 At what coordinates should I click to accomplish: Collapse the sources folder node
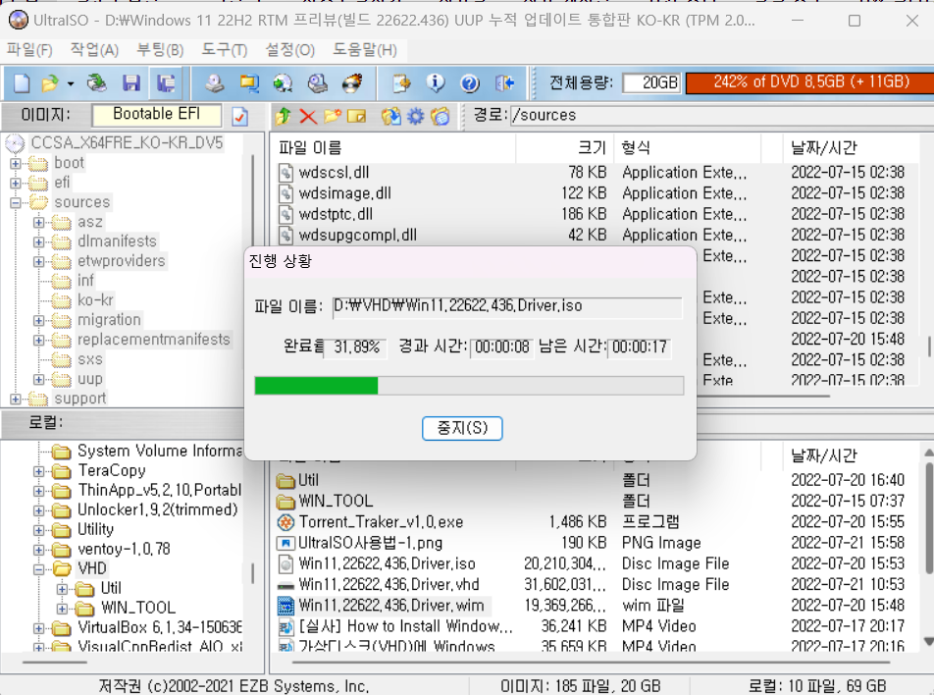[x=16, y=202]
